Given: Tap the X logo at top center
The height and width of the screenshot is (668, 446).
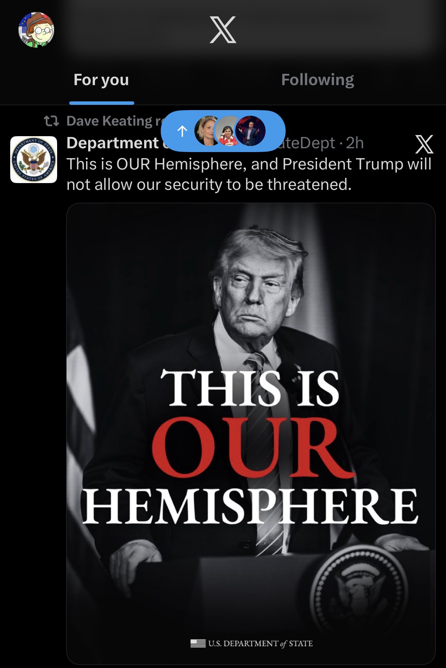Looking at the screenshot, I should coord(223,30).
